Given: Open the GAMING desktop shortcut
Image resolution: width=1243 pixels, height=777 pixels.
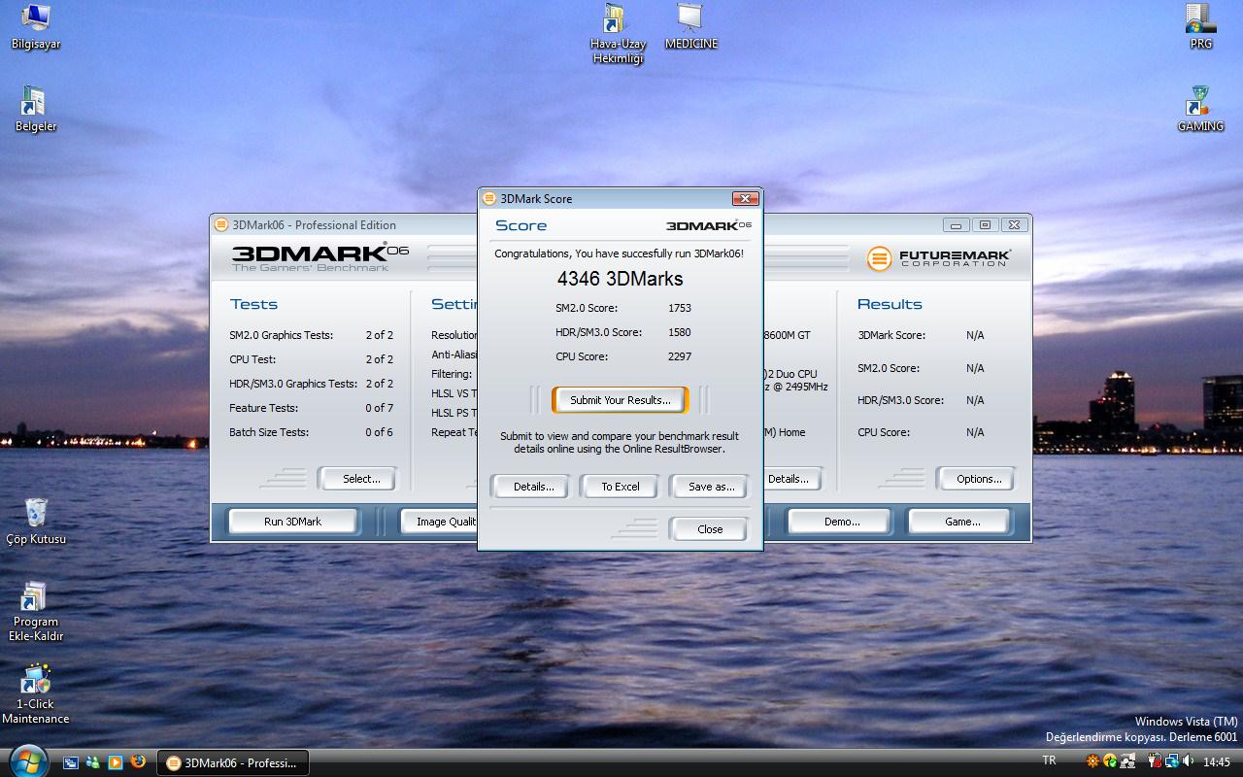Looking at the screenshot, I should (x=1200, y=109).
